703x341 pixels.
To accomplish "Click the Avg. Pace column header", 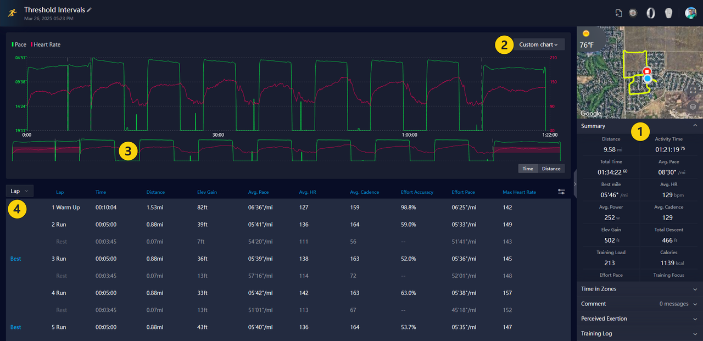I will coord(258,192).
